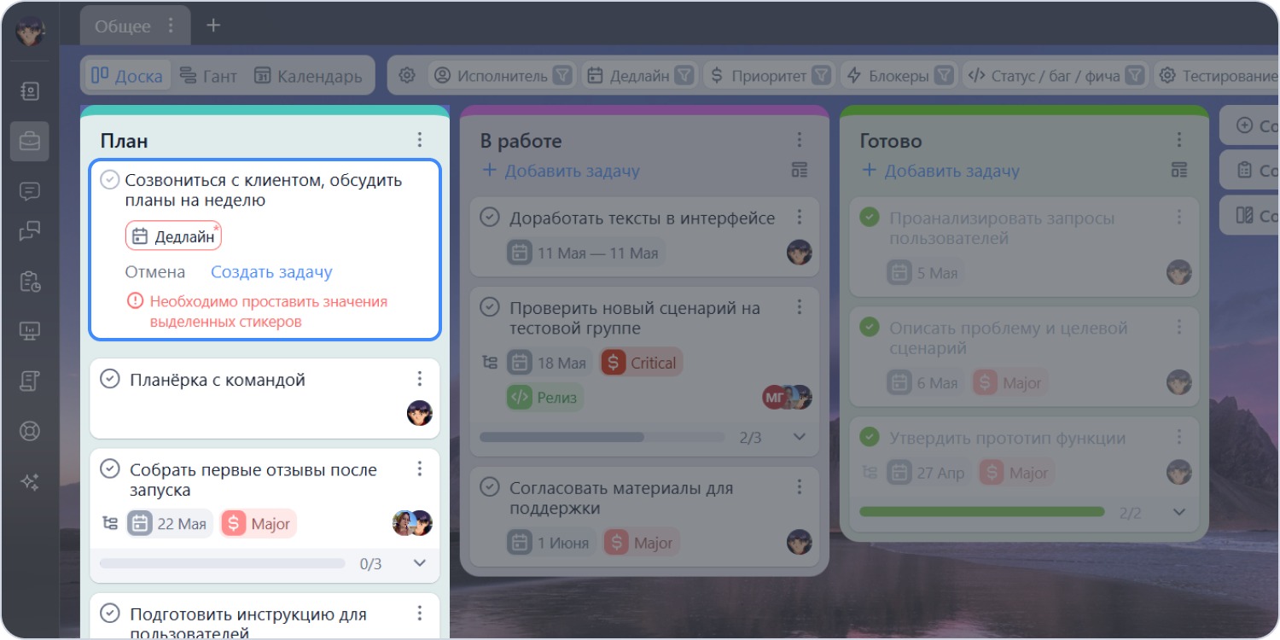Switch to the Календарь view tab
The height and width of the screenshot is (640, 1280).
308,76
